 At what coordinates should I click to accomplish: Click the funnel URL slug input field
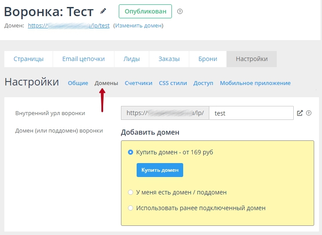coord(251,113)
